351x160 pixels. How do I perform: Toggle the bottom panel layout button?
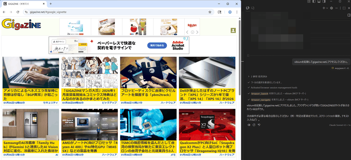click(319, 2)
